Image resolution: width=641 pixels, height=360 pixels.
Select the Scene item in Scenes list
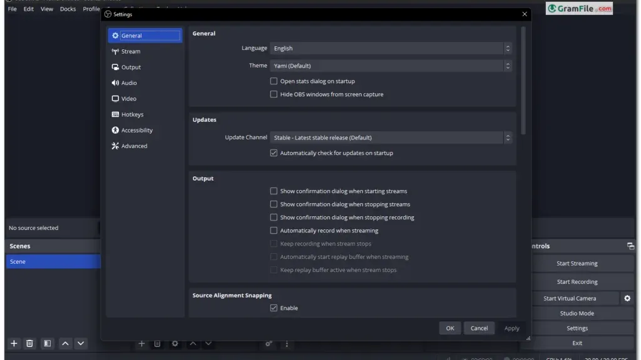(x=53, y=262)
